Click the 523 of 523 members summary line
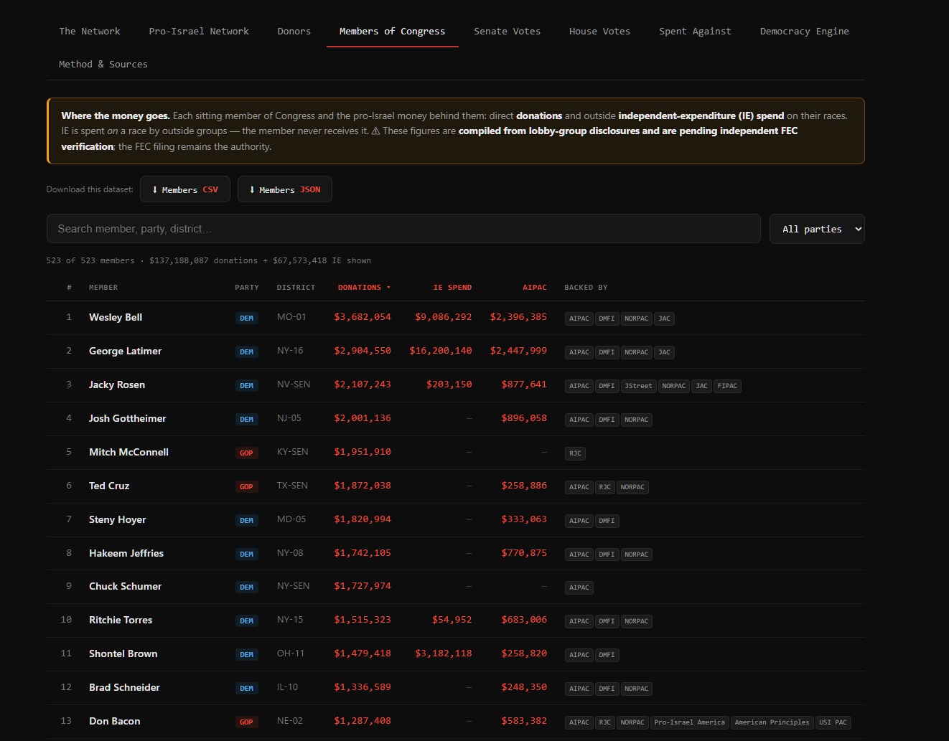949x741 pixels. (x=209, y=260)
